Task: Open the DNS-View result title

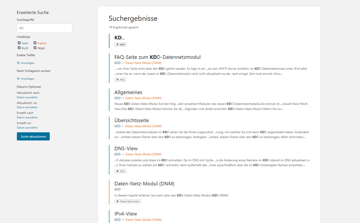Action: click(x=126, y=148)
